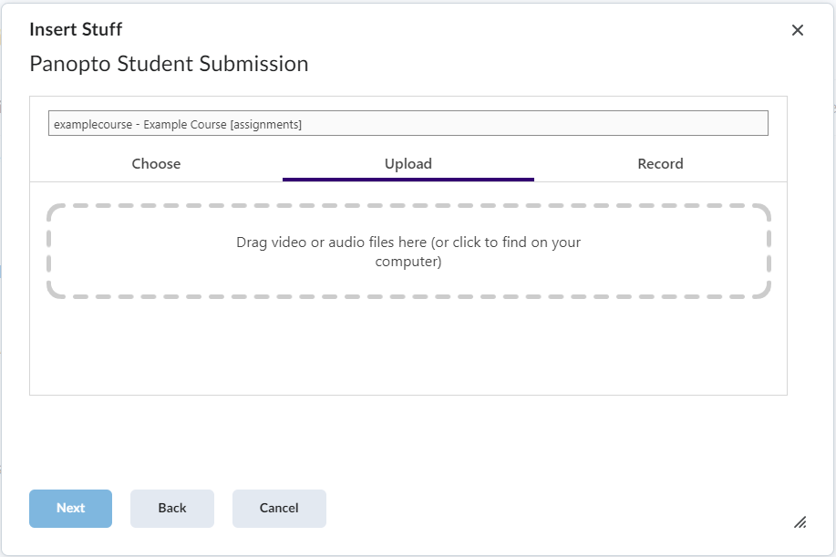Image resolution: width=836 pixels, height=557 pixels.
Task: Cancel the Panopto submission
Action: tap(279, 509)
